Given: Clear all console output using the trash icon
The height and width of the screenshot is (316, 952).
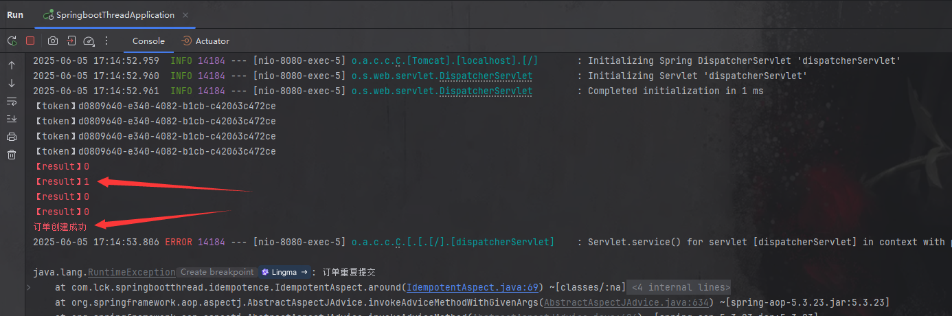Looking at the screenshot, I should click(12, 155).
